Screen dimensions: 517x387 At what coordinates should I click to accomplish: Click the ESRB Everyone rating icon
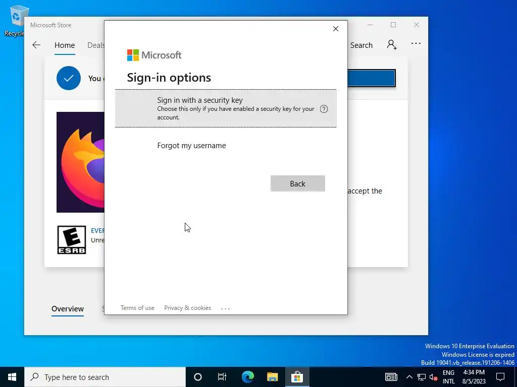[x=72, y=240]
